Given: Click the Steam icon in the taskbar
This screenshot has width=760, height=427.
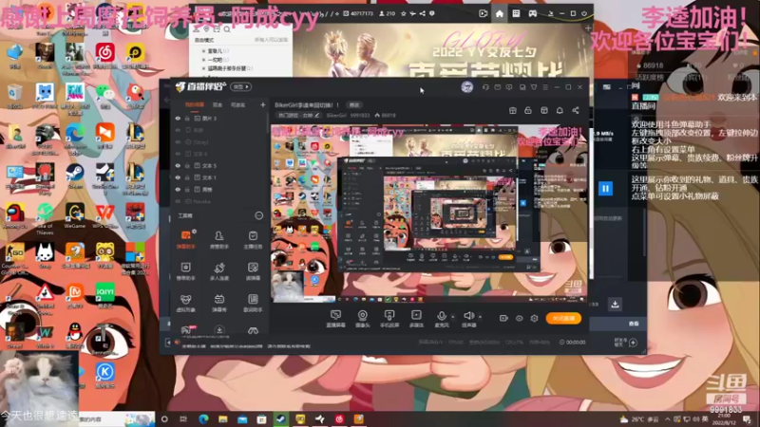Looking at the screenshot, I should 280,418.
